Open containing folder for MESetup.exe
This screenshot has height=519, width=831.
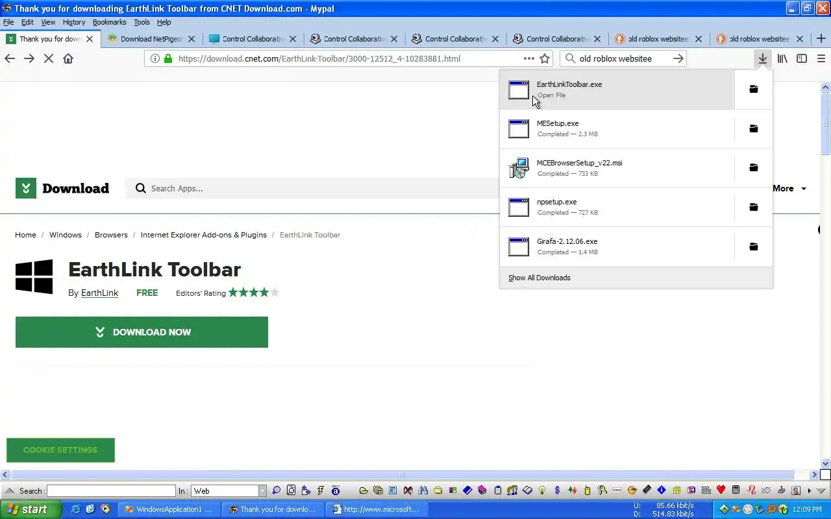pos(753,128)
